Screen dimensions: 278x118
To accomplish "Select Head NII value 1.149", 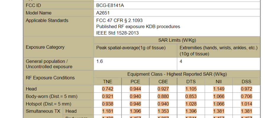I will coord(219,89).
